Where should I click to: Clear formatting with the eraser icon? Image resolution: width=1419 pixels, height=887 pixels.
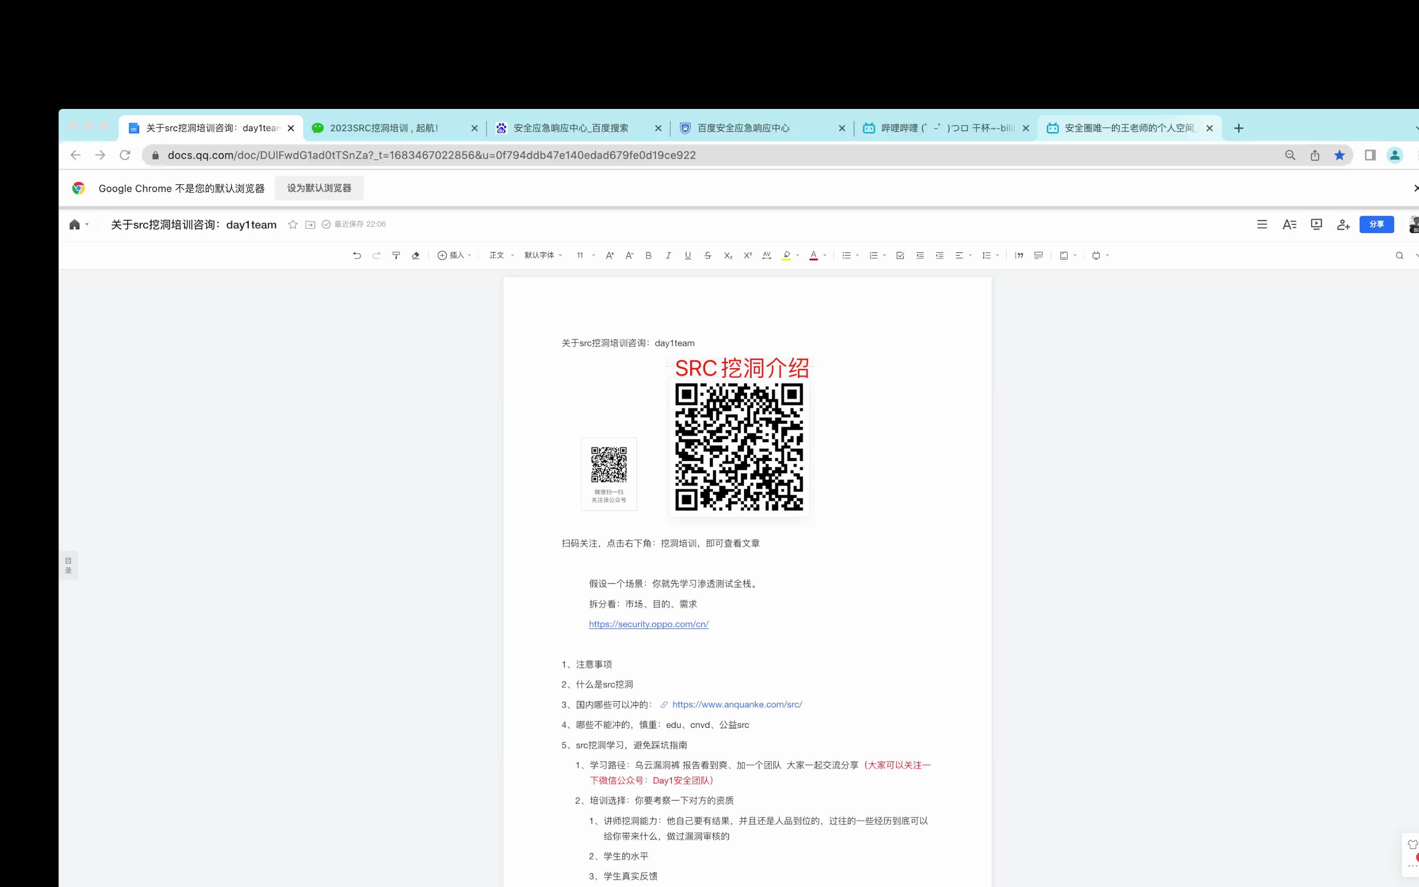416,255
